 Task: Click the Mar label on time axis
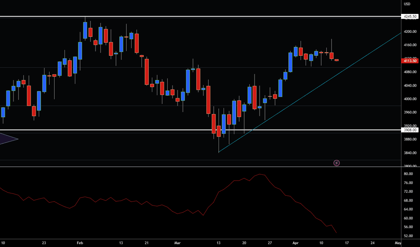click(177, 243)
